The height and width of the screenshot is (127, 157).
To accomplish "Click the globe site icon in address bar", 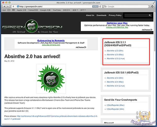I will point(18,6).
